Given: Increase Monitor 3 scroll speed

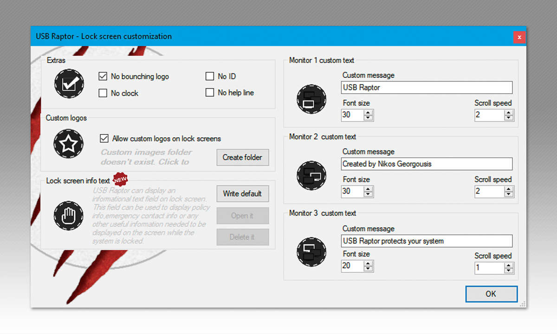Looking at the screenshot, I should click(509, 265).
